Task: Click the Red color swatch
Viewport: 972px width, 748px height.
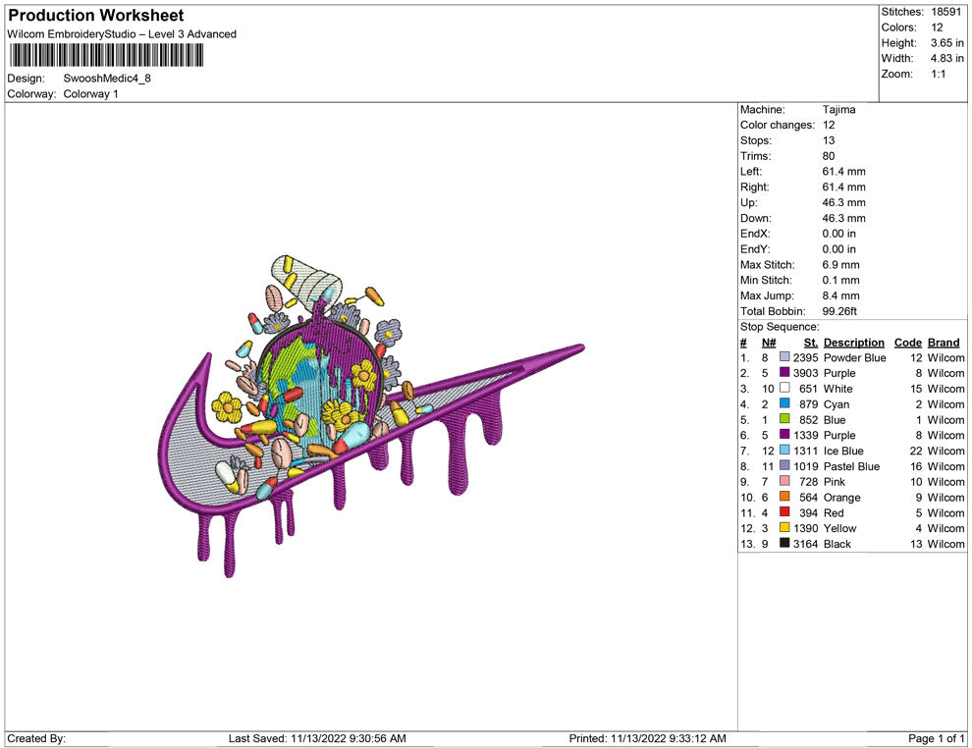Action: (784, 511)
